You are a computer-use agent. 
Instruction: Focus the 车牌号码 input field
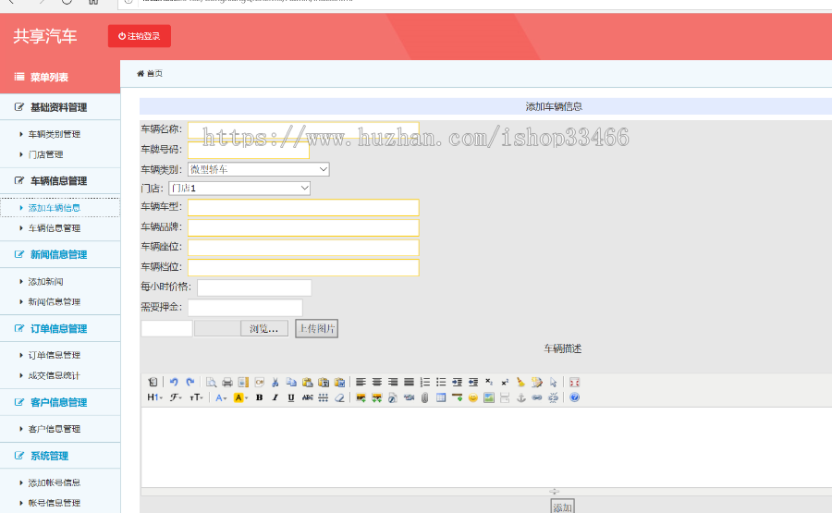(249, 150)
